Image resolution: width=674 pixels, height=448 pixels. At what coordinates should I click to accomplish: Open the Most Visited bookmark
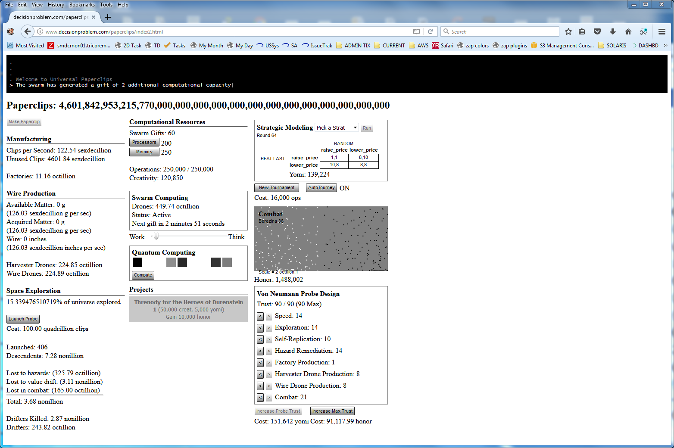[25, 45]
